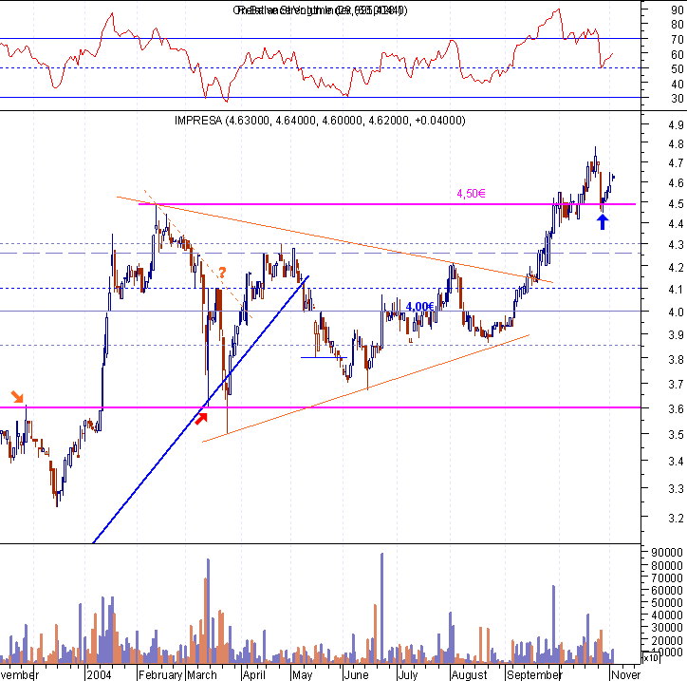Viewport: 687px width, 681px height.
Task: Click the blue up arrow near 4.50 line
Action: [x=603, y=221]
